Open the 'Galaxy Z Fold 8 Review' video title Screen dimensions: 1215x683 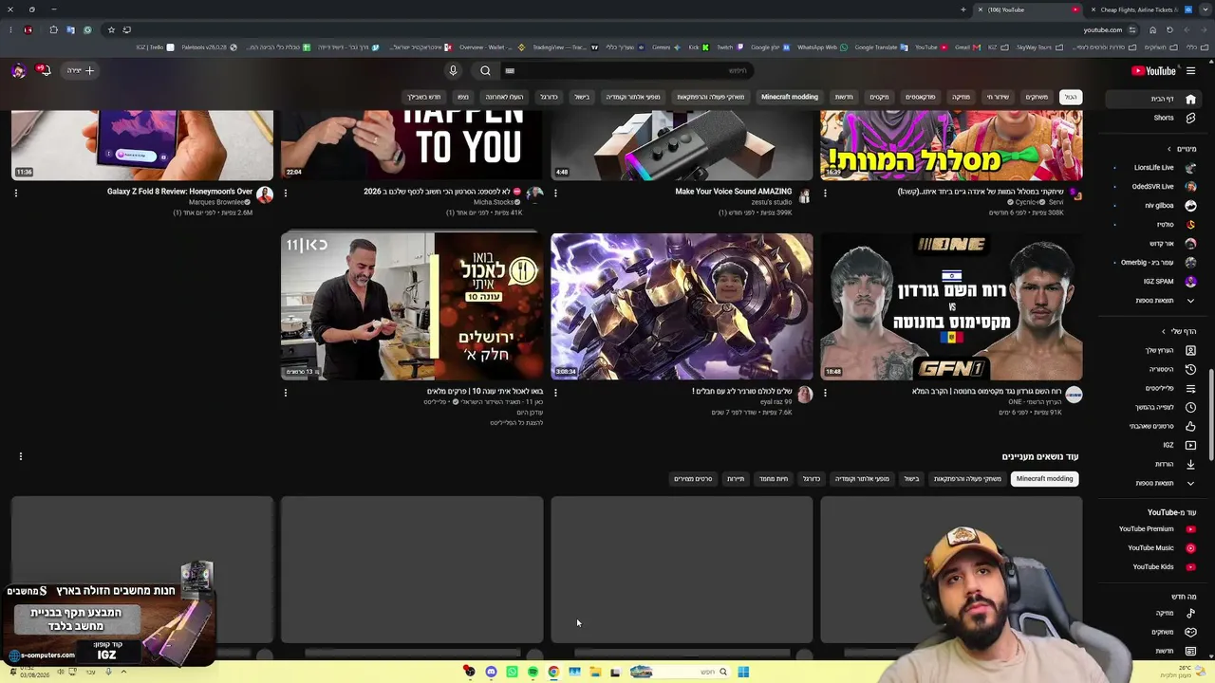tap(179, 192)
